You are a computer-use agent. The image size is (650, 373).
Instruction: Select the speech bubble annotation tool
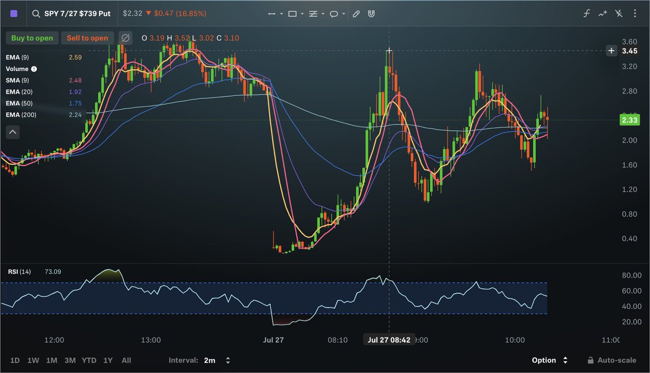tap(334, 14)
